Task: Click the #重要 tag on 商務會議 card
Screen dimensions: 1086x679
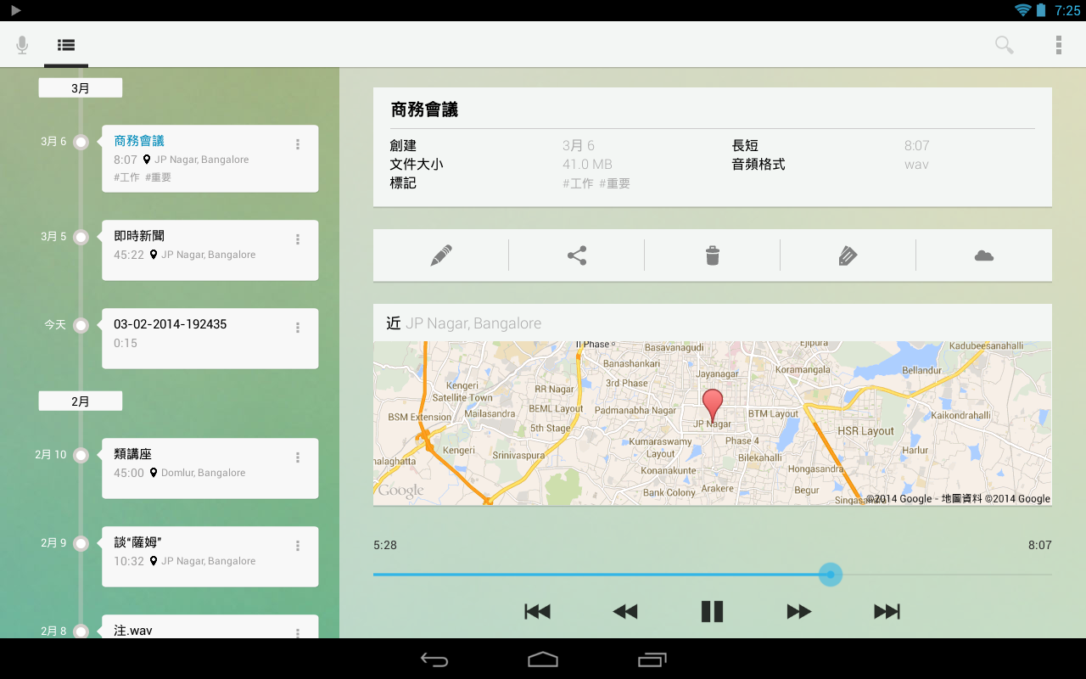Action: click(158, 177)
